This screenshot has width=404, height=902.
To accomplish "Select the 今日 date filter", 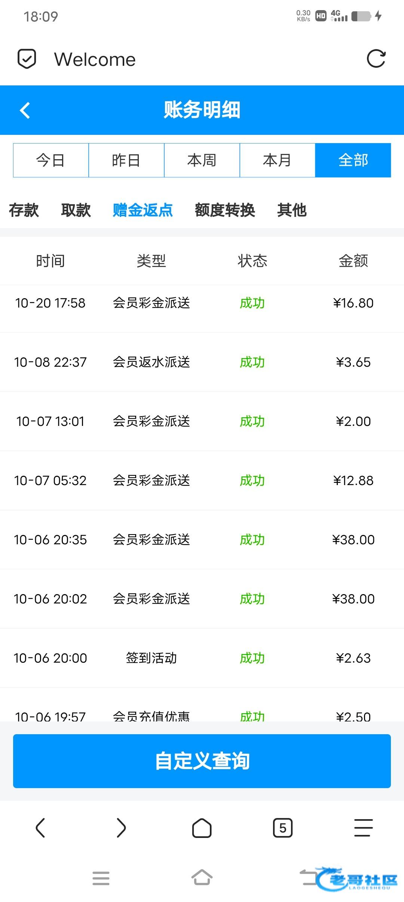I will pyautogui.click(x=51, y=160).
